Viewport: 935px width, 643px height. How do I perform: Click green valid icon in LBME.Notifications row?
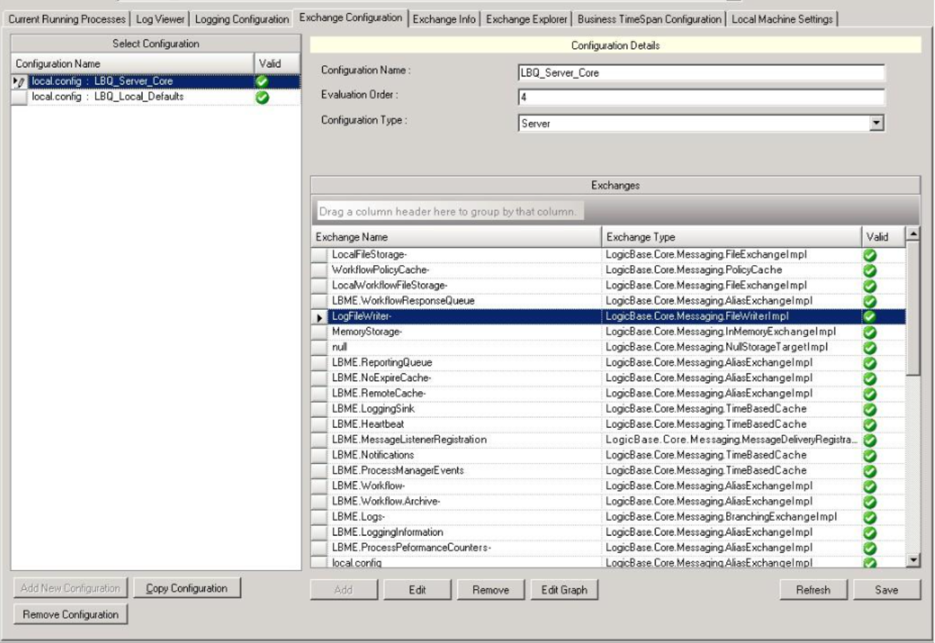tap(870, 456)
